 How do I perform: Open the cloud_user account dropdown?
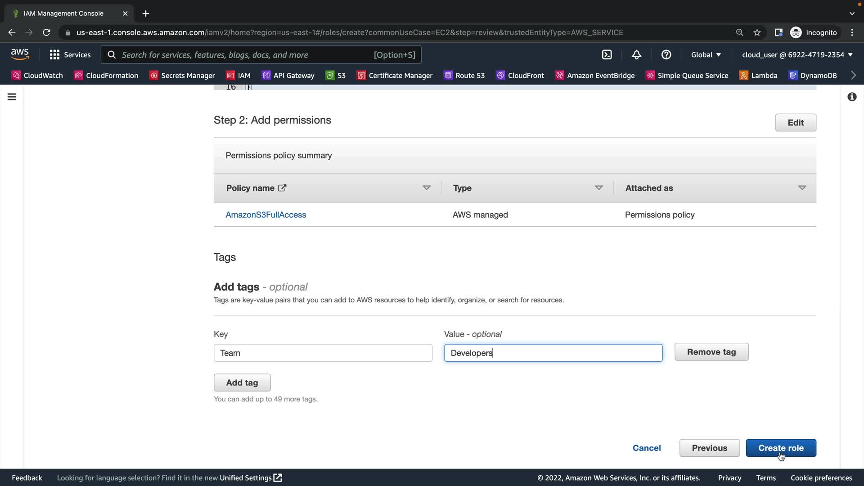797,54
